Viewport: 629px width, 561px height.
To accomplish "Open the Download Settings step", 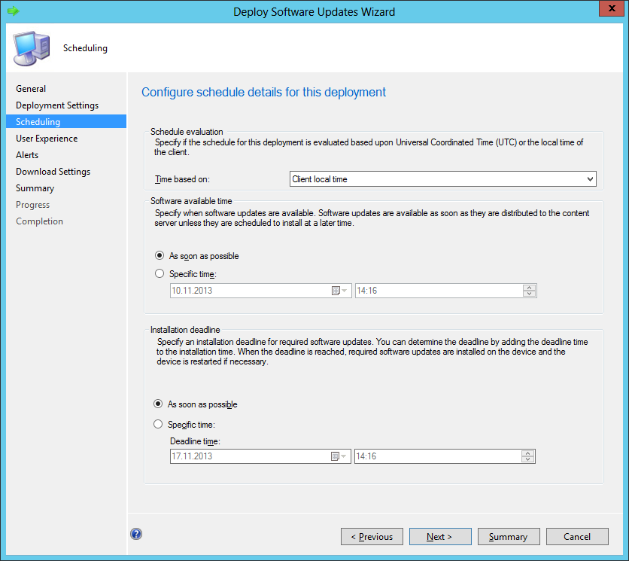I will (x=53, y=172).
